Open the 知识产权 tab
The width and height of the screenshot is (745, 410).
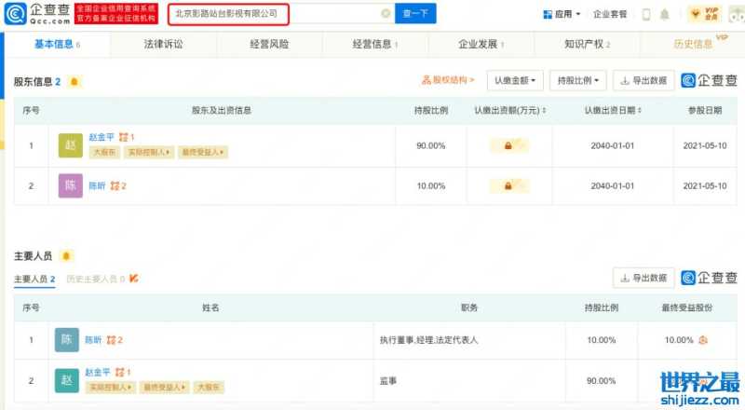(587, 44)
